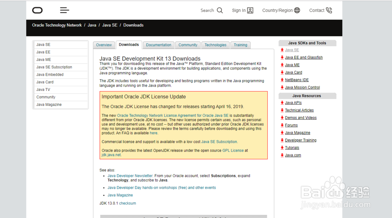Open Java TV sidebar item
Viewport: 392px width, 218px height.
coord(60,89)
